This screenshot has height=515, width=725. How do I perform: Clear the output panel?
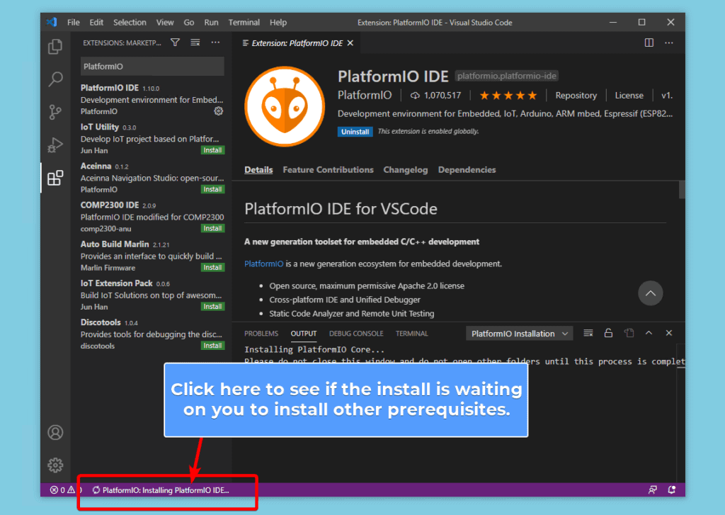pyautogui.click(x=588, y=333)
